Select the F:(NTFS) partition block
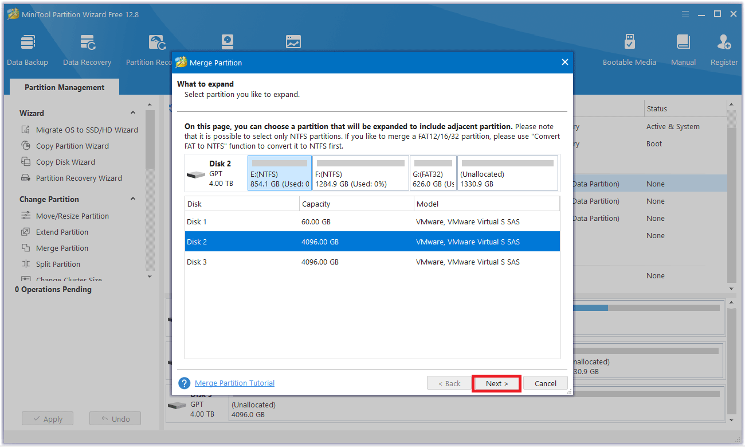The height and width of the screenshot is (447, 745). [360, 173]
